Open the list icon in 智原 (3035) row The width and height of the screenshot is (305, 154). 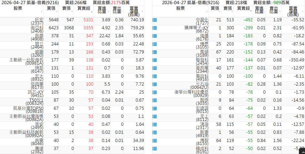point(155,100)
